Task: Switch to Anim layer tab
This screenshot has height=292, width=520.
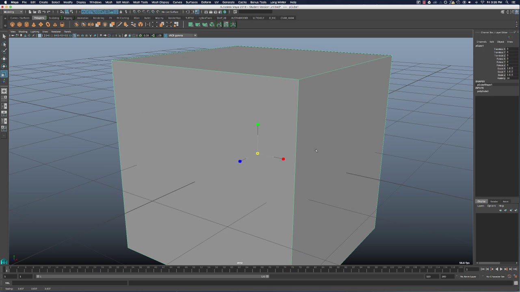Action: pos(505,202)
